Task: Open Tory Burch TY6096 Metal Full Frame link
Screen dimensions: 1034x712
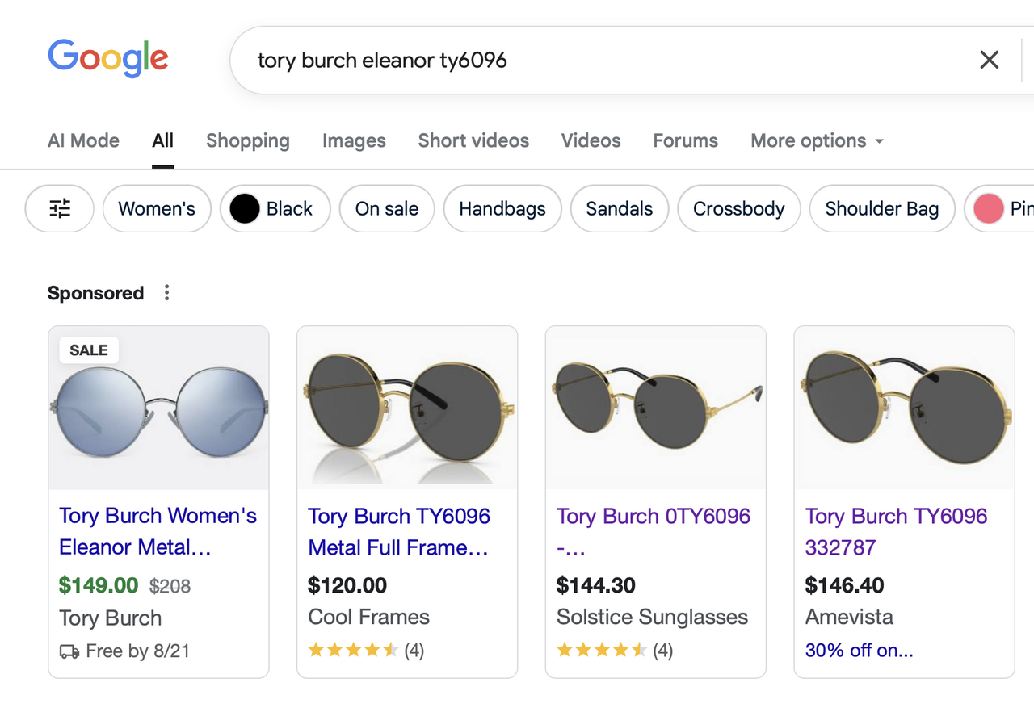Action: click(399, 531)
